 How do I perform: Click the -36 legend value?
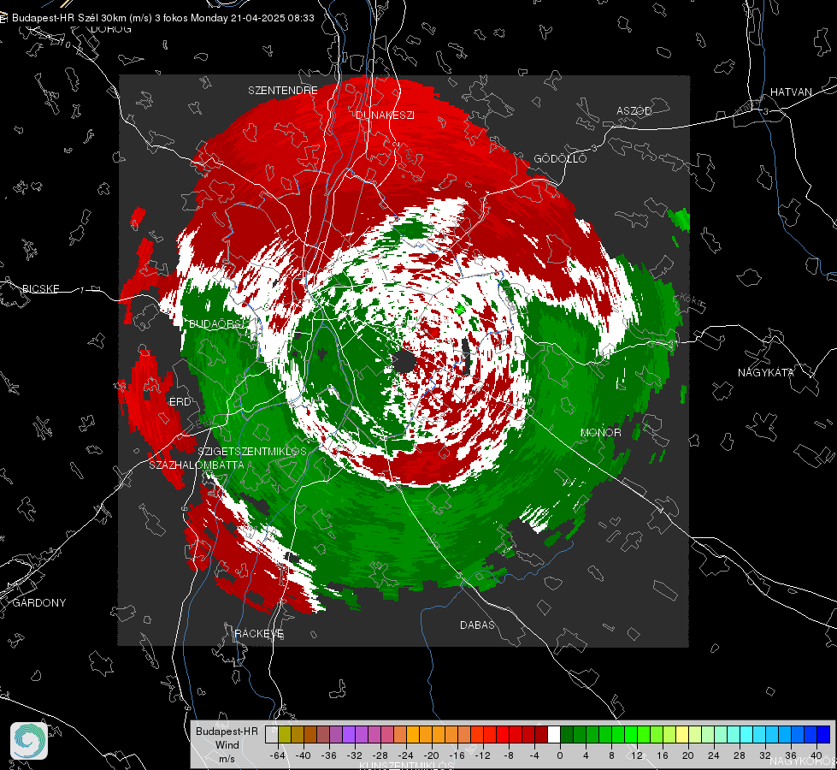(x=329, y=756)
